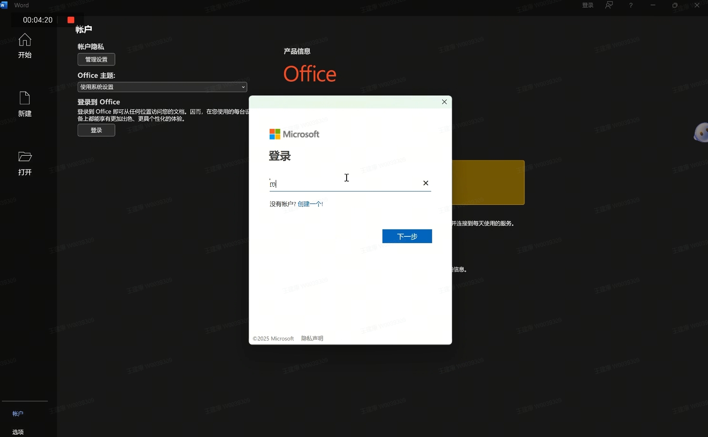Click the Word app icon in title bar
Image resolution: width=708 pixels, height=437 pixels.
click(4, 5)
